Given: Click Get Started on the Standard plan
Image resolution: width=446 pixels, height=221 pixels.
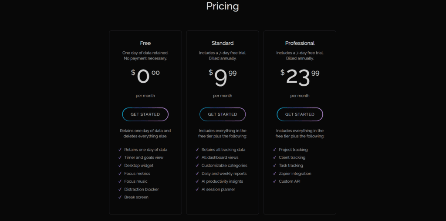Looking at the screenshot, I should pos(223,114).
